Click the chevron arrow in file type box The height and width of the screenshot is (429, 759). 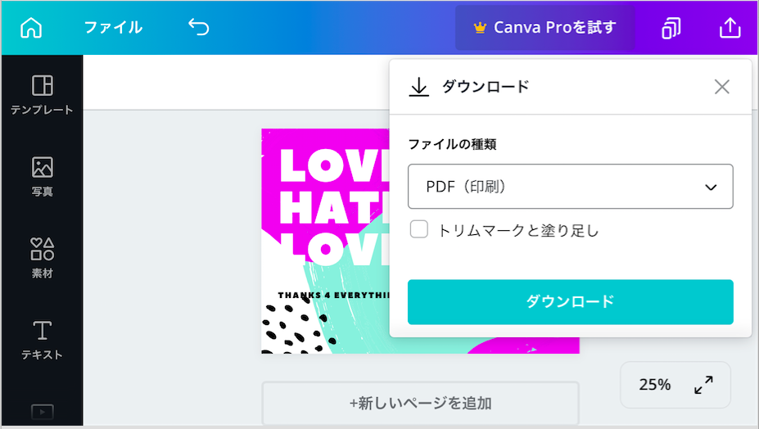(x=711, y=187)
